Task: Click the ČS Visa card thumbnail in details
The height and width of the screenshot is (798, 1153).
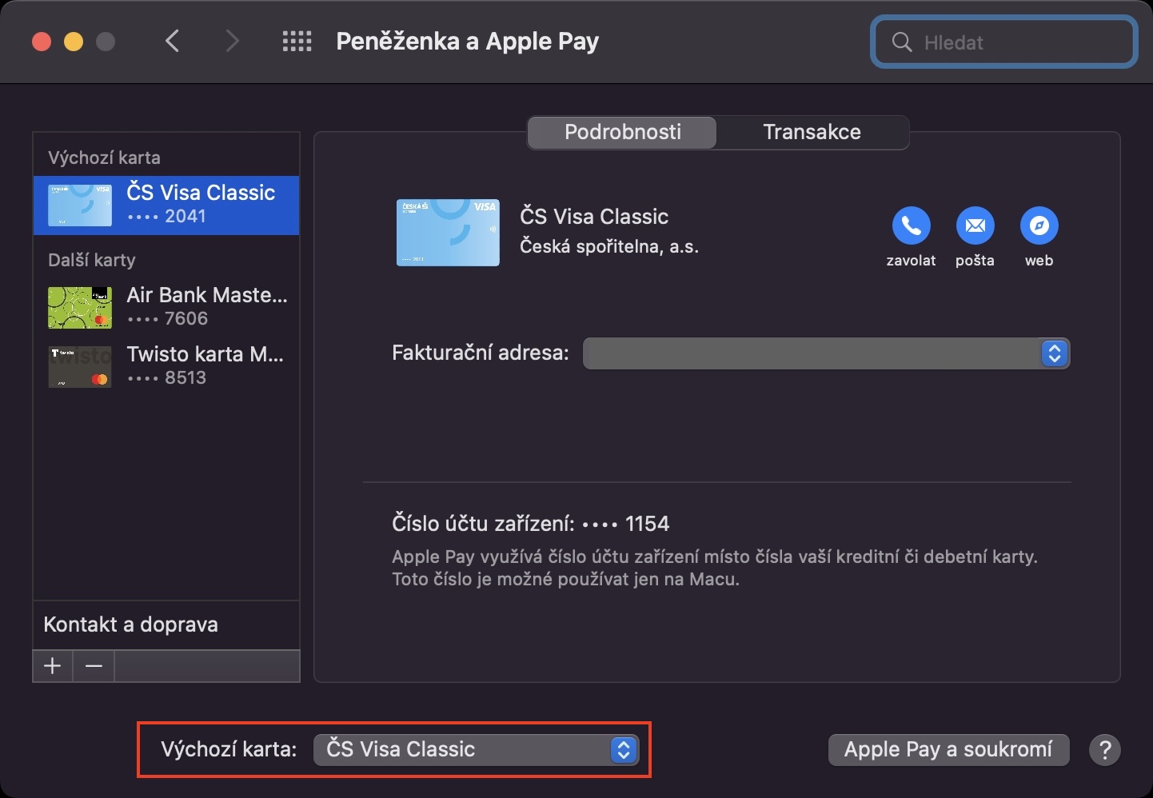Action: [448, 233]
